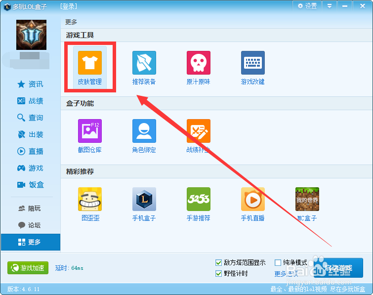
Task: Select the 更多 more section in sidebar
Action: 31,242
